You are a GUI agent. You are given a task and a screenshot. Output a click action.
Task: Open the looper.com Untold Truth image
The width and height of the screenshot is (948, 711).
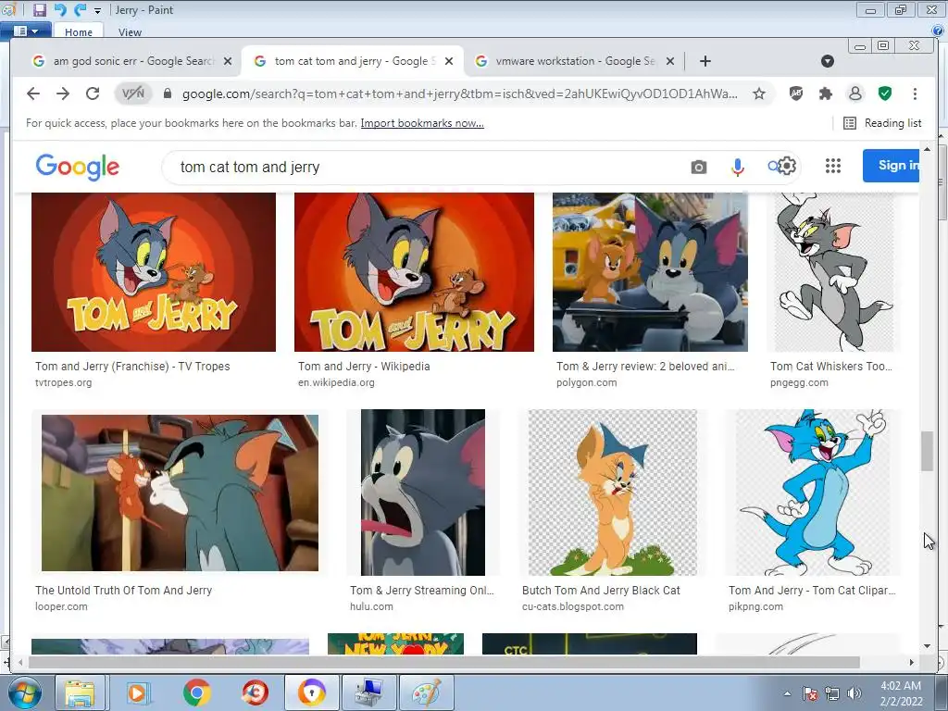pos(180,493)
